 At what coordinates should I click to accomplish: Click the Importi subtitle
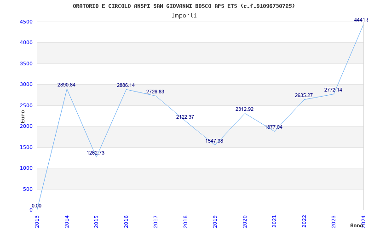click(184, 16)
